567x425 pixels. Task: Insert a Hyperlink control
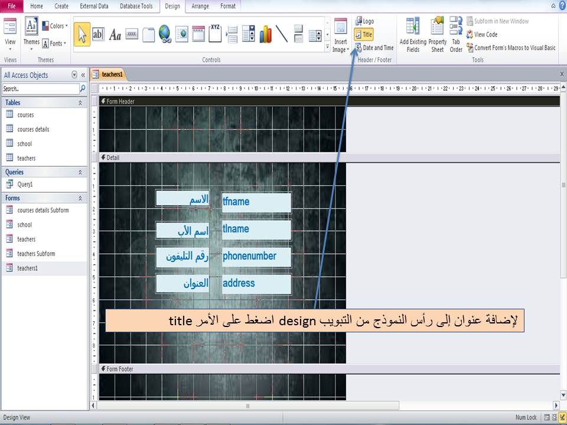coord(165,34)
